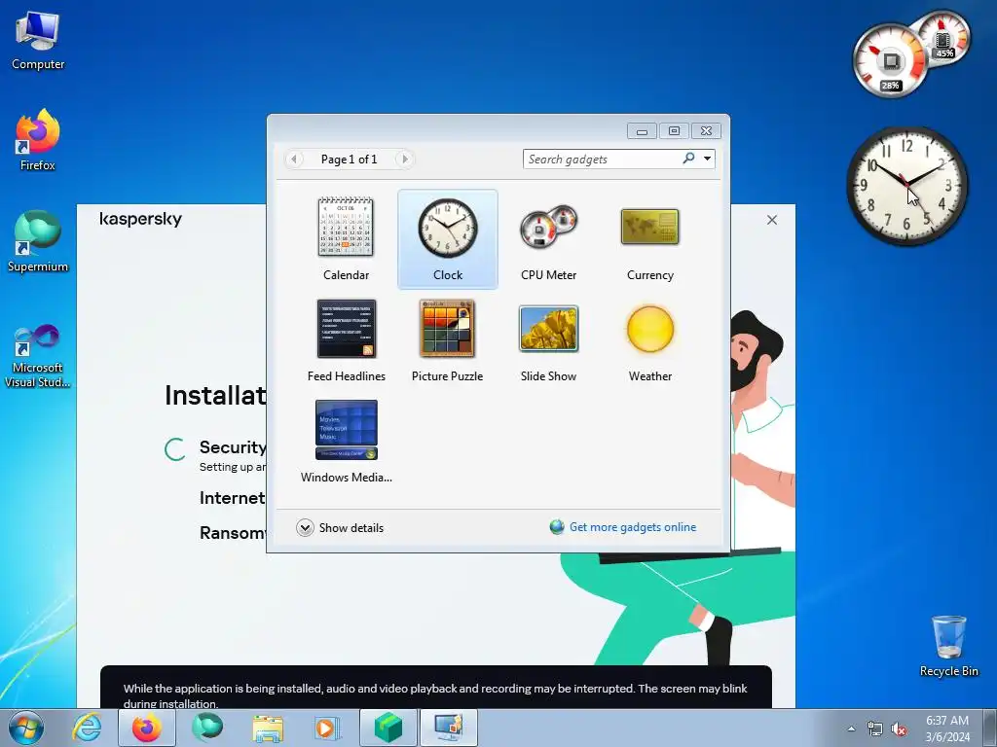Click the Search gadgets input field
This screenshot has width=997, height=747.
(601, 159)
